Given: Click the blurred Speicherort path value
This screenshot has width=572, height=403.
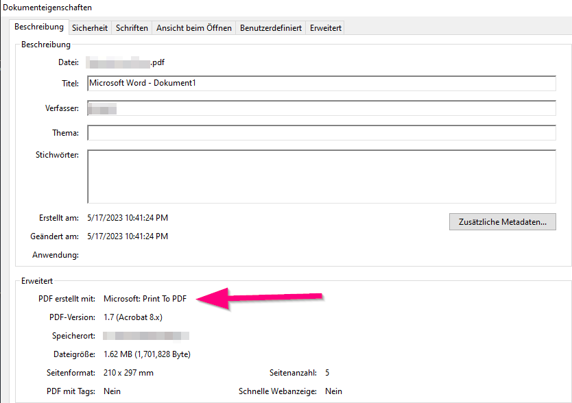Looking at the screenshot, I should tap(146, 336).
